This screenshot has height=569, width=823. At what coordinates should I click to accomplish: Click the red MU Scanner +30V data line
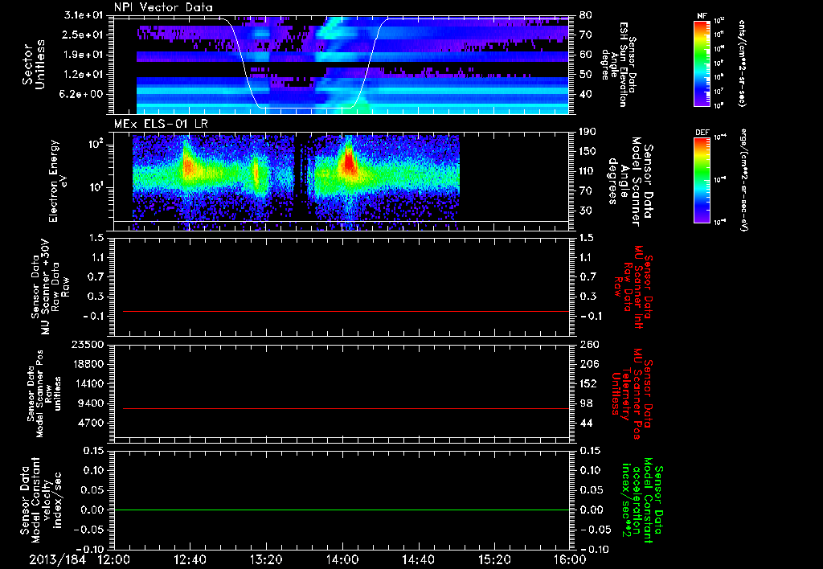346,311
